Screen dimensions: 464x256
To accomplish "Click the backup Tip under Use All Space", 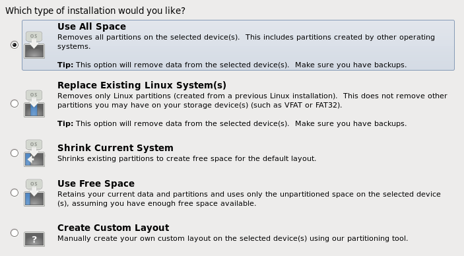I will tap(232, 65).
